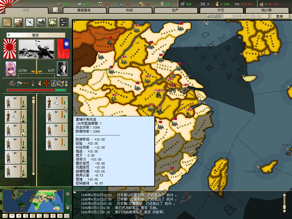292x219 pixels.
Task: Click the plus button beside the map tab
Action: pyautogui.click(x=55, y=10)
